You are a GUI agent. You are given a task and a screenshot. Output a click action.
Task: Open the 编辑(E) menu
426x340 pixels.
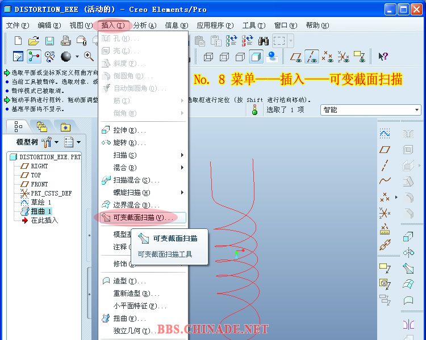pyautogui.click(x=49, y=25)
